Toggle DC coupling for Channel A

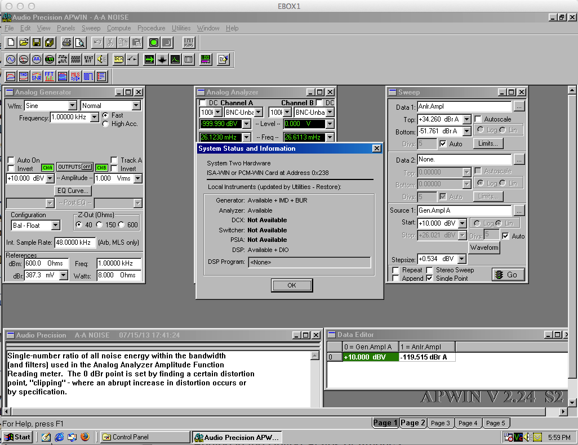pos(202,103)
